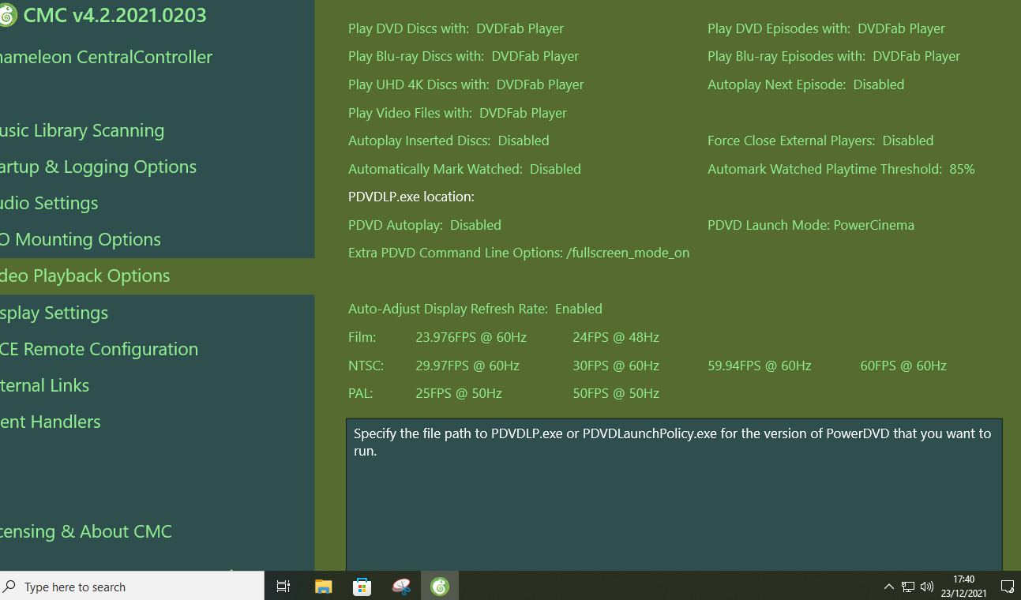The width and height of the screenshot is (1021, 600).
Task: Change Play Video Files with player
Action: pos(457,113)
